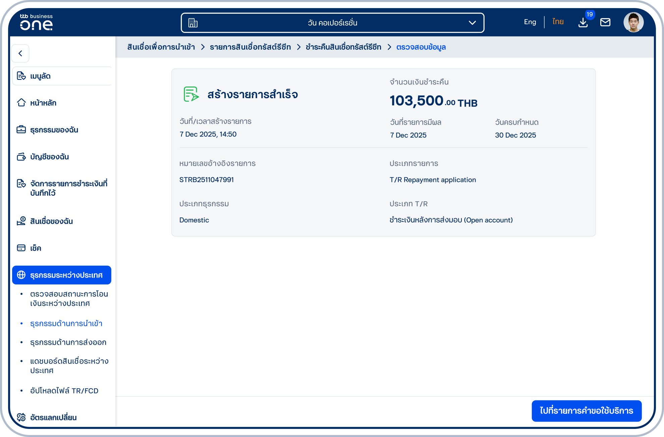Open the mail envelope icon
664x437 pixels.
click(605, 22)
